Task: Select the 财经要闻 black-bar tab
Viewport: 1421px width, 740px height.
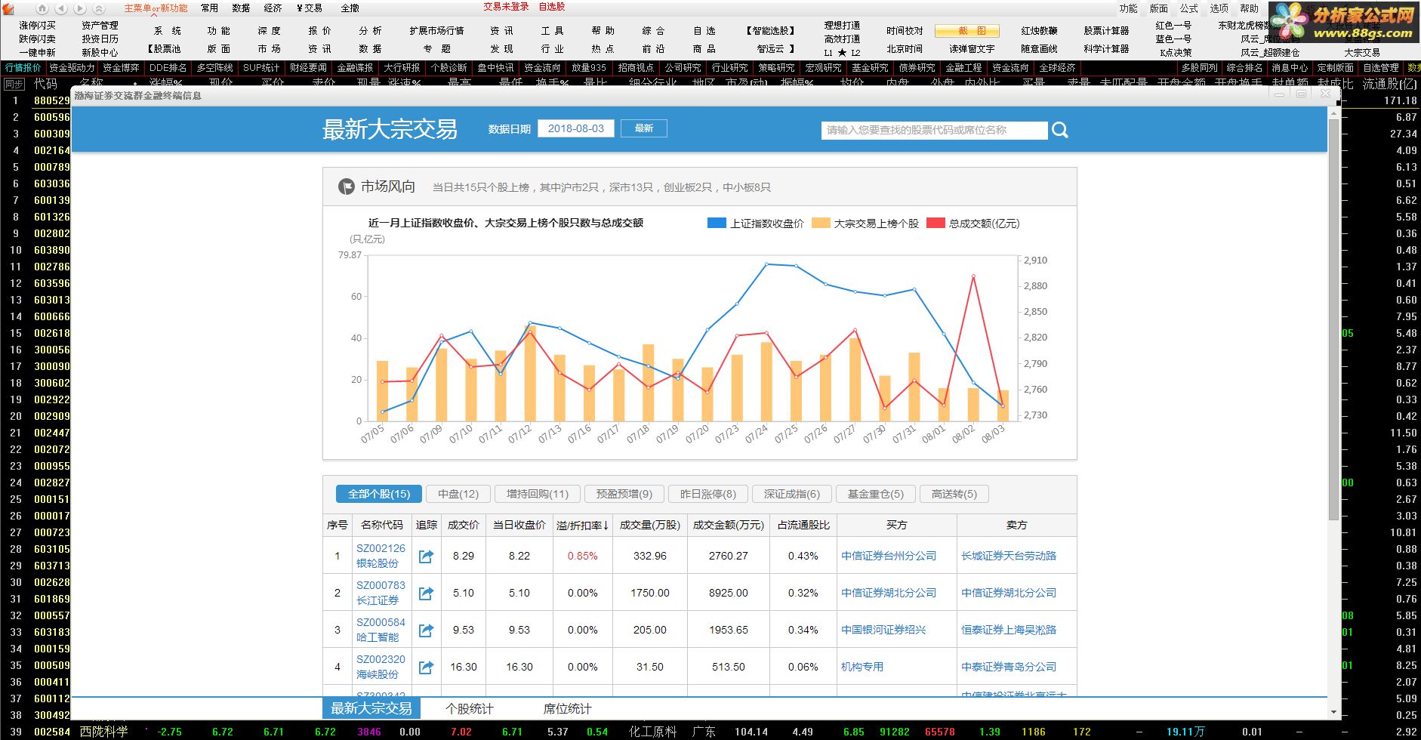Action: 308,68
